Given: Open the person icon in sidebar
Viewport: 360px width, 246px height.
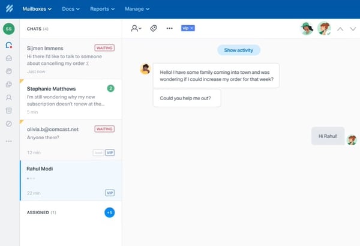Looking at the screenshot, I should [9, 97].
